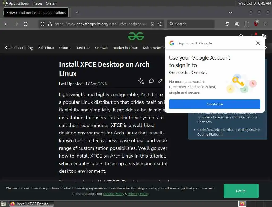Click the padlock site security icon
Image resolution: width=272 pixels, height=207 pixels.
pos(50,24)
